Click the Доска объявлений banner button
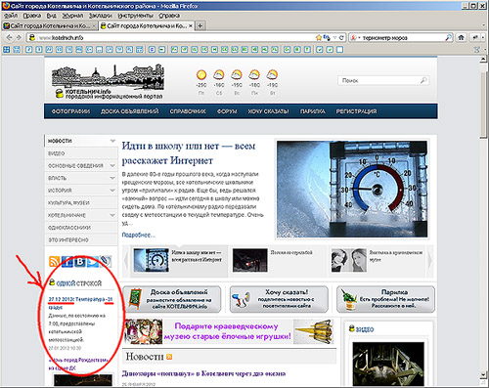Screen dimensions: 489x388 [x=171, y=299]
